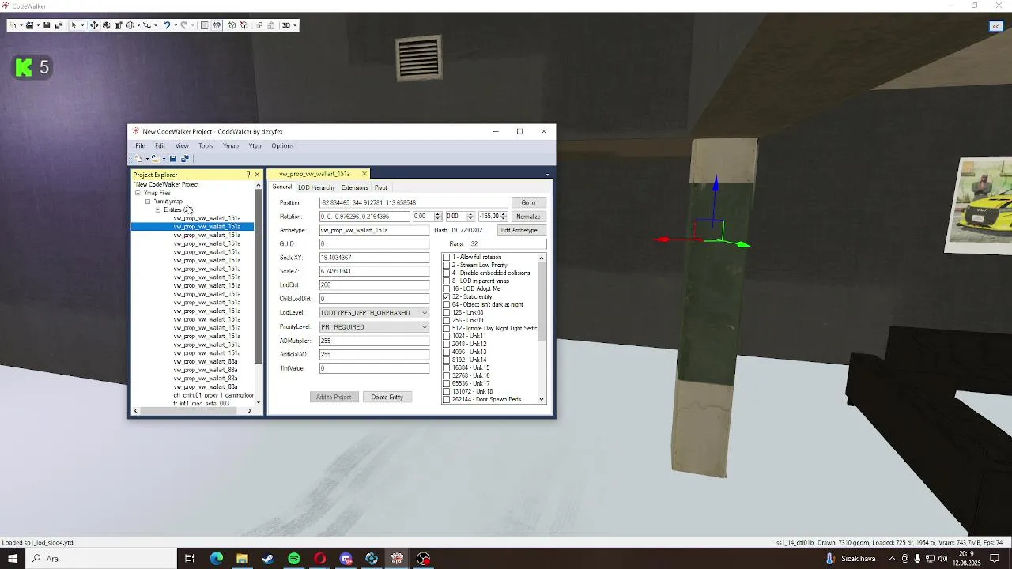The height and width of the screenshot is (569, 1012).
Task: Click the add entity cube icon
Action: pyautogui.click(x=232, y=25)
